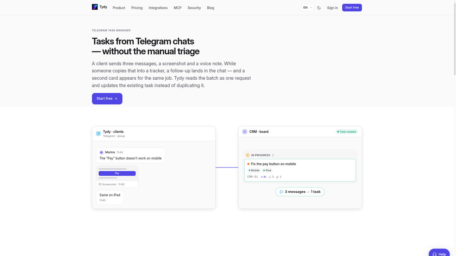
Task: Click the In Progress column icon
Action: [248, 155]
